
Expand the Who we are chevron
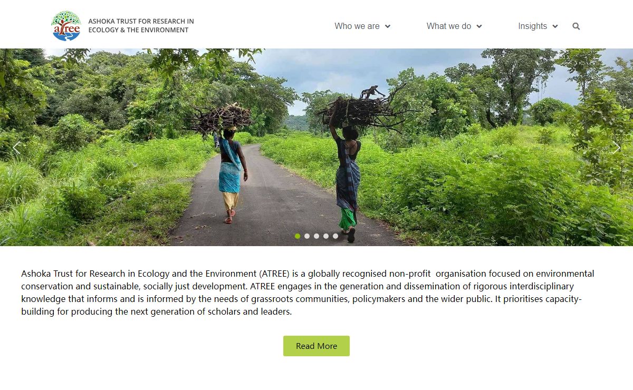point(388,26)
